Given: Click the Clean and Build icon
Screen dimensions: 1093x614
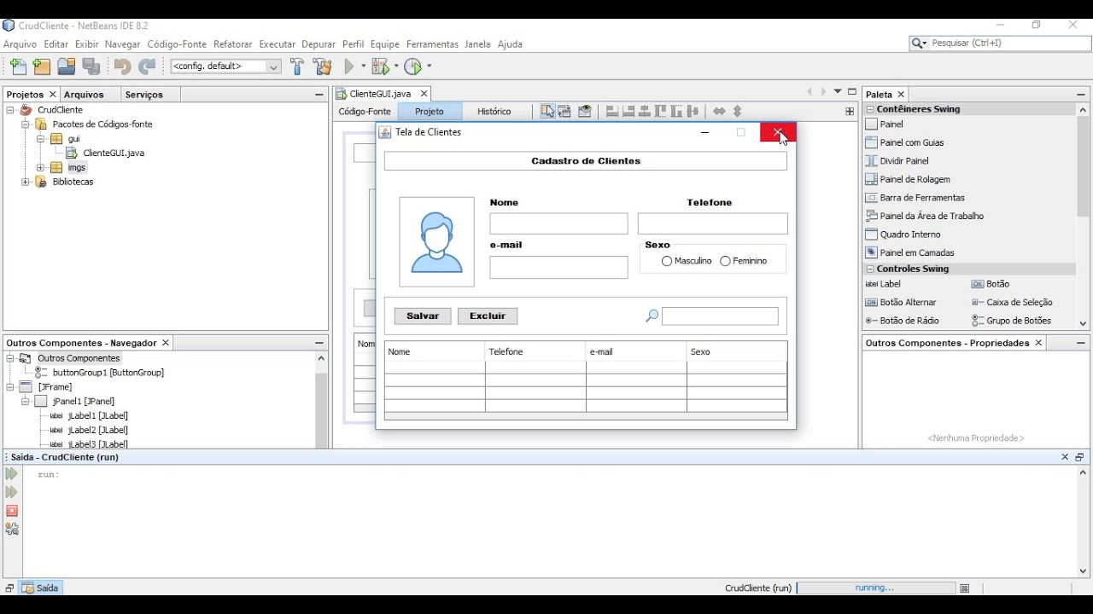Looking at the screenshot, I should point(322,67).
